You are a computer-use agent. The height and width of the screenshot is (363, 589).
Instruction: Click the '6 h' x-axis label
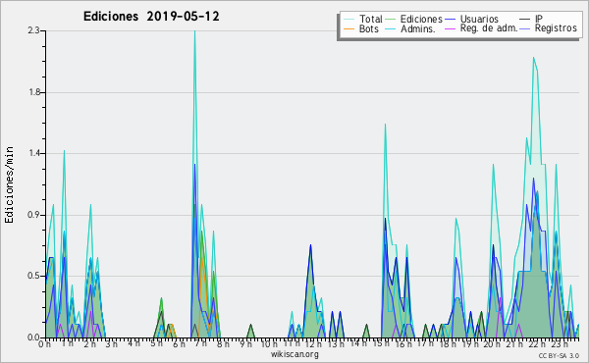click(179, 344)
